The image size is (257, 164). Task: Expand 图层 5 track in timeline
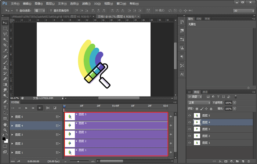point(12,117)
